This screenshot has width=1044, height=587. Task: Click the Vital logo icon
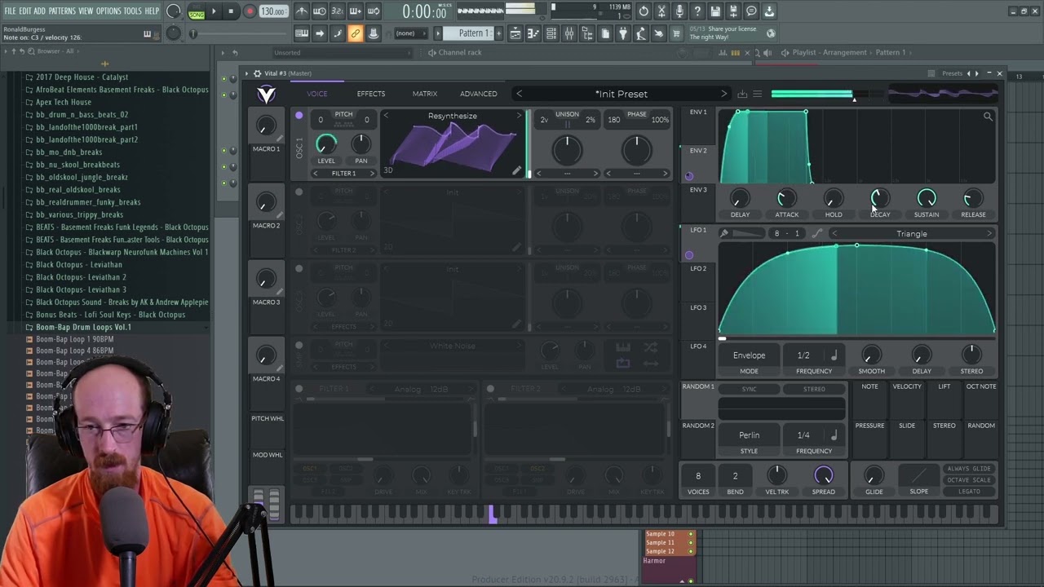[266, 95]
